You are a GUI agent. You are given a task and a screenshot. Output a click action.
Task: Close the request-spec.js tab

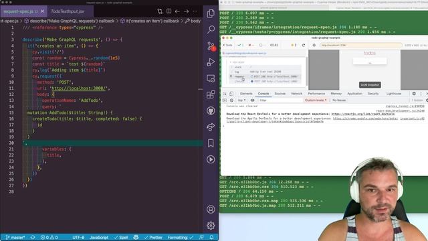(42, 11)
